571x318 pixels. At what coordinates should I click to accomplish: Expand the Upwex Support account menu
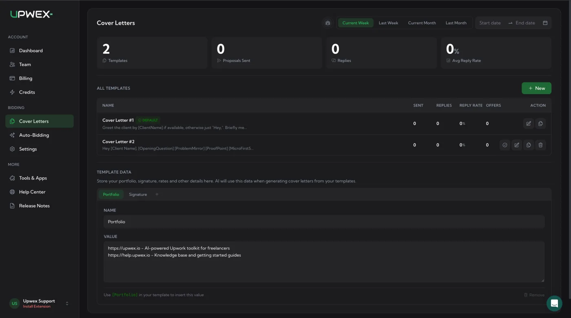pos(67,303)
